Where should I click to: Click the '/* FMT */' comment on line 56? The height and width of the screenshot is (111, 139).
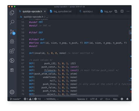pyautogui.click(x=45, y=26)
